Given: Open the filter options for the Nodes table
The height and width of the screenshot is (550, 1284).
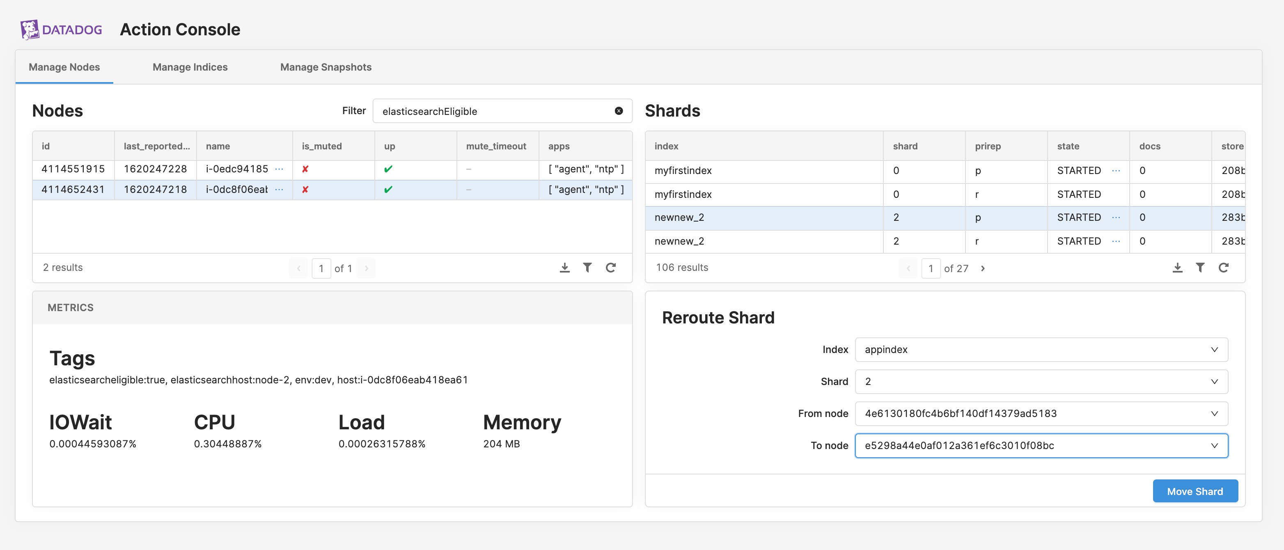Looking at the screenshot, I should [587, 268].
